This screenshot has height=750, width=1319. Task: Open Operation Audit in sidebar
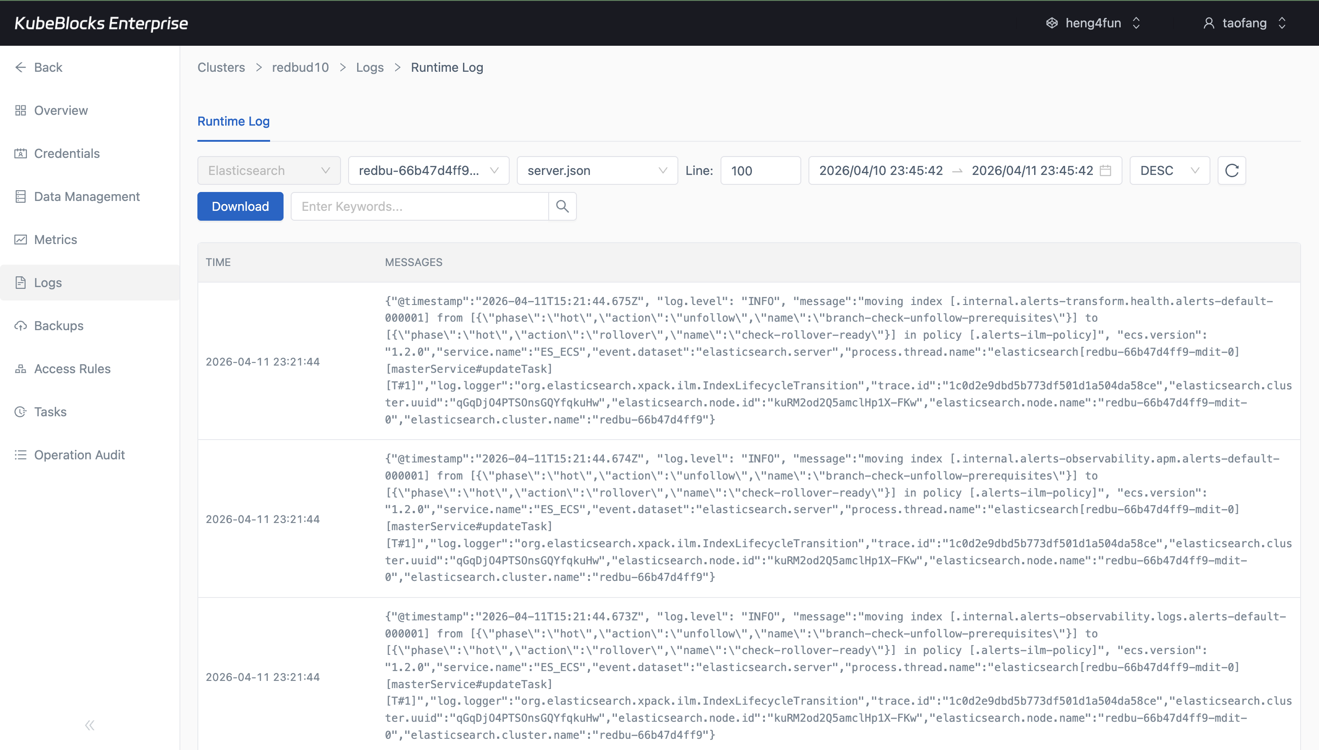pyautogui.click(x=90, y=455)
